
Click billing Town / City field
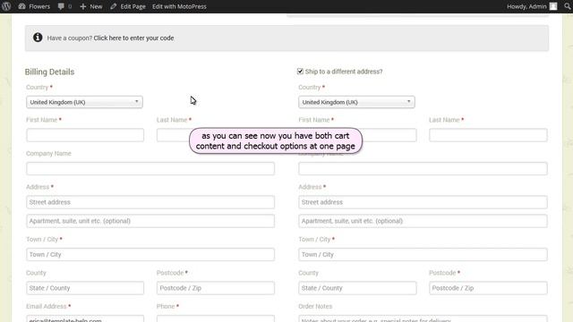[150, 254]
